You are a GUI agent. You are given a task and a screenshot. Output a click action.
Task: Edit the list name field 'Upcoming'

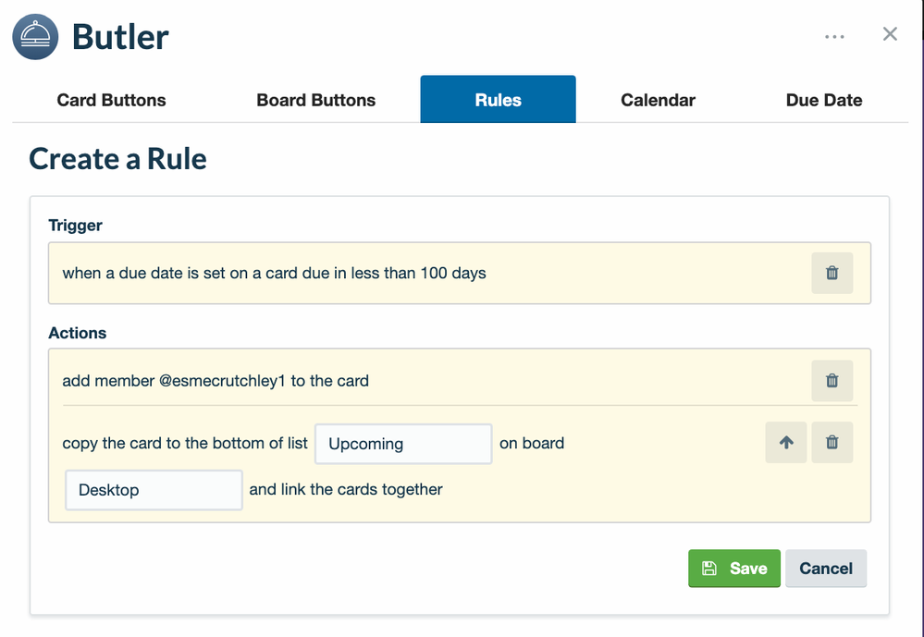tap(403, 444)
